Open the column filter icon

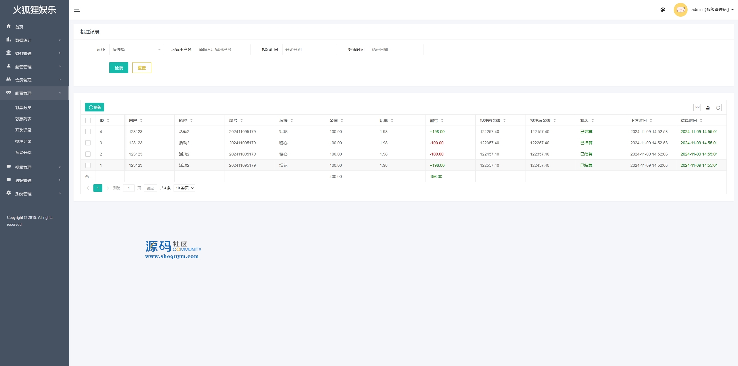(697, 107)
